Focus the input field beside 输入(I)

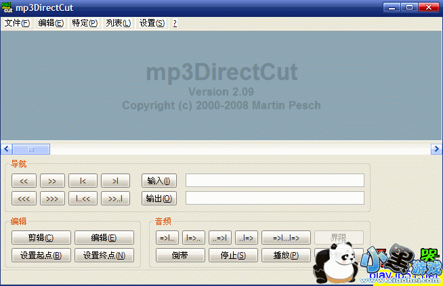[x=275, y=180]
